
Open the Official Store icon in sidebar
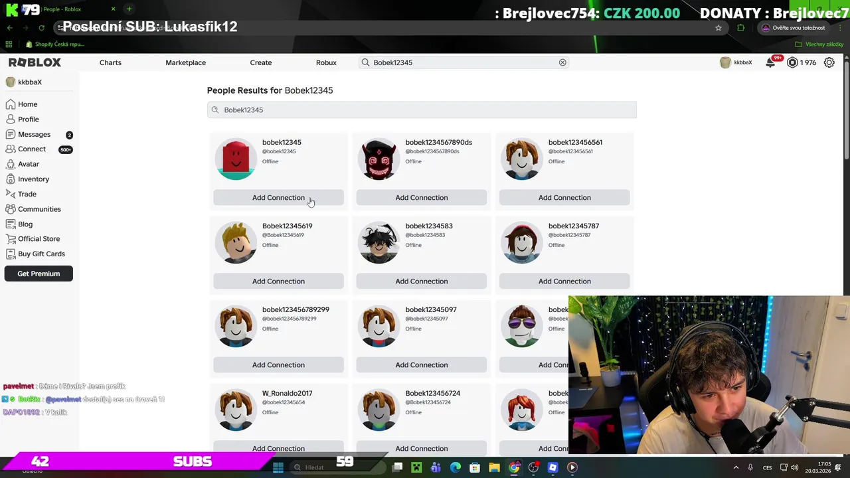11,239
